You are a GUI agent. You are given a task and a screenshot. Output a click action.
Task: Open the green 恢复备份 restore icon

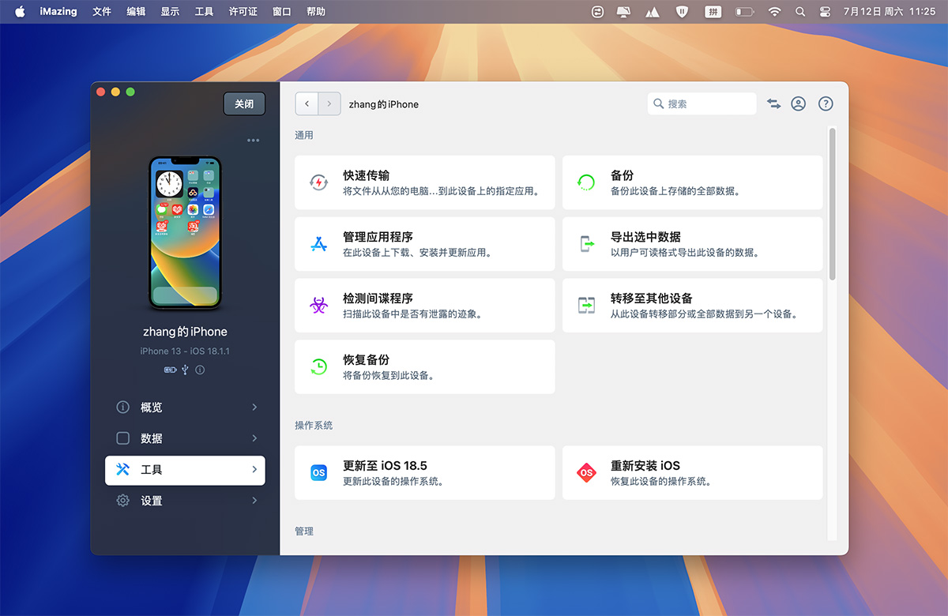tap(318, 366)
